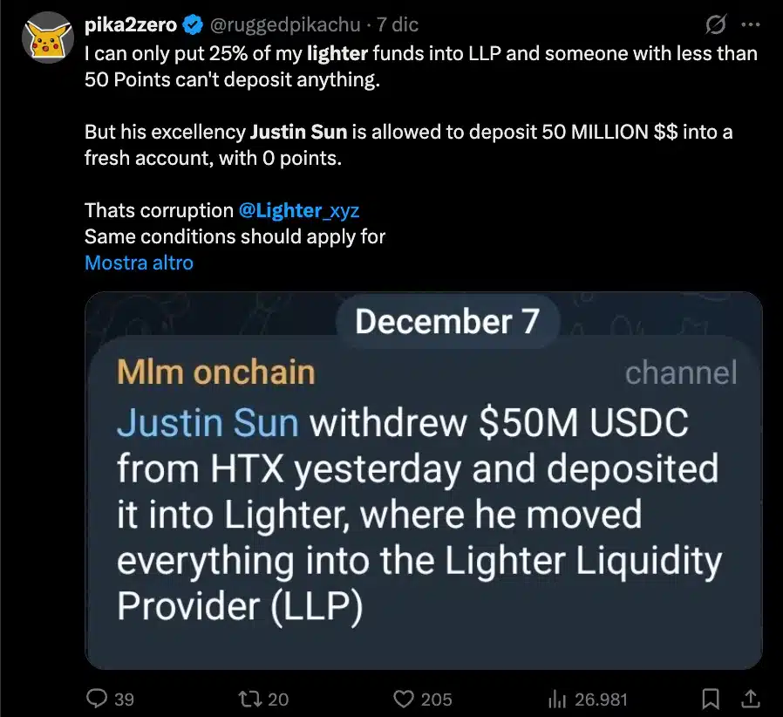Click the channel label in screenshot
This screenshot has width=783, height=717.
pos(683,372)
